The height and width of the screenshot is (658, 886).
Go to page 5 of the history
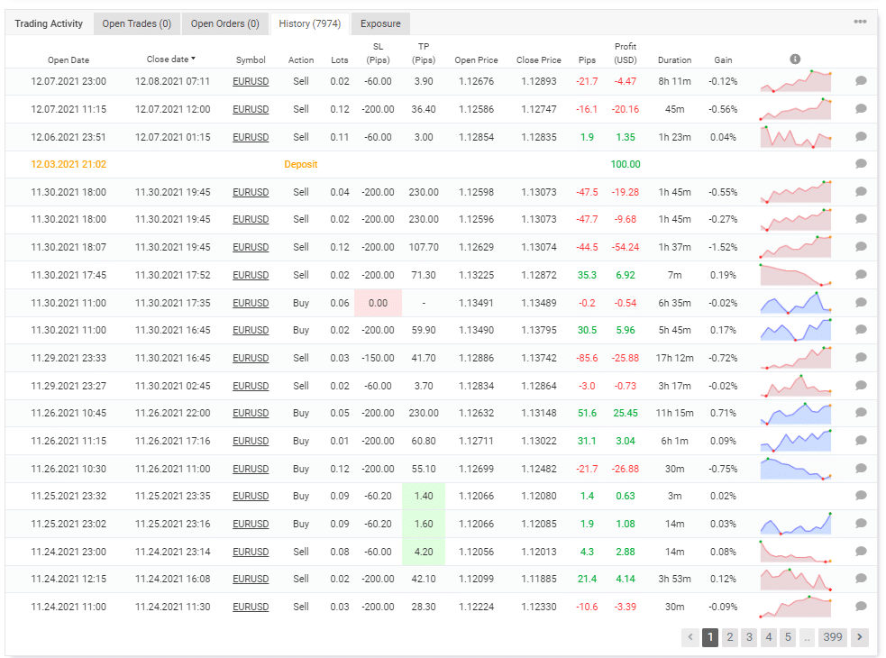[x=787, y=637]
